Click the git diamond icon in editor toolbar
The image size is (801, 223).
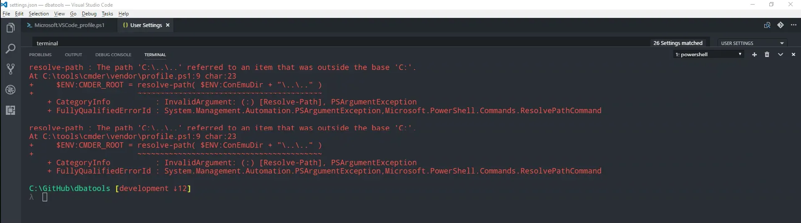[780, 25]
